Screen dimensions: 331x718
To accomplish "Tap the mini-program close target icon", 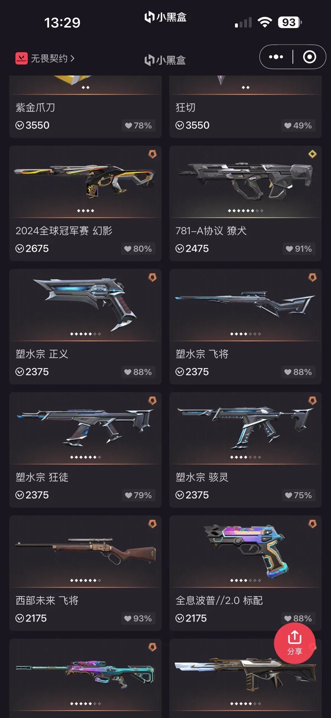I will click(x=309, y=57).
